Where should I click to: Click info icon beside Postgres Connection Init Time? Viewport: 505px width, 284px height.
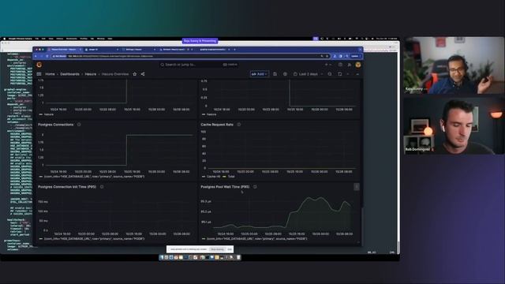coord(102,187)
